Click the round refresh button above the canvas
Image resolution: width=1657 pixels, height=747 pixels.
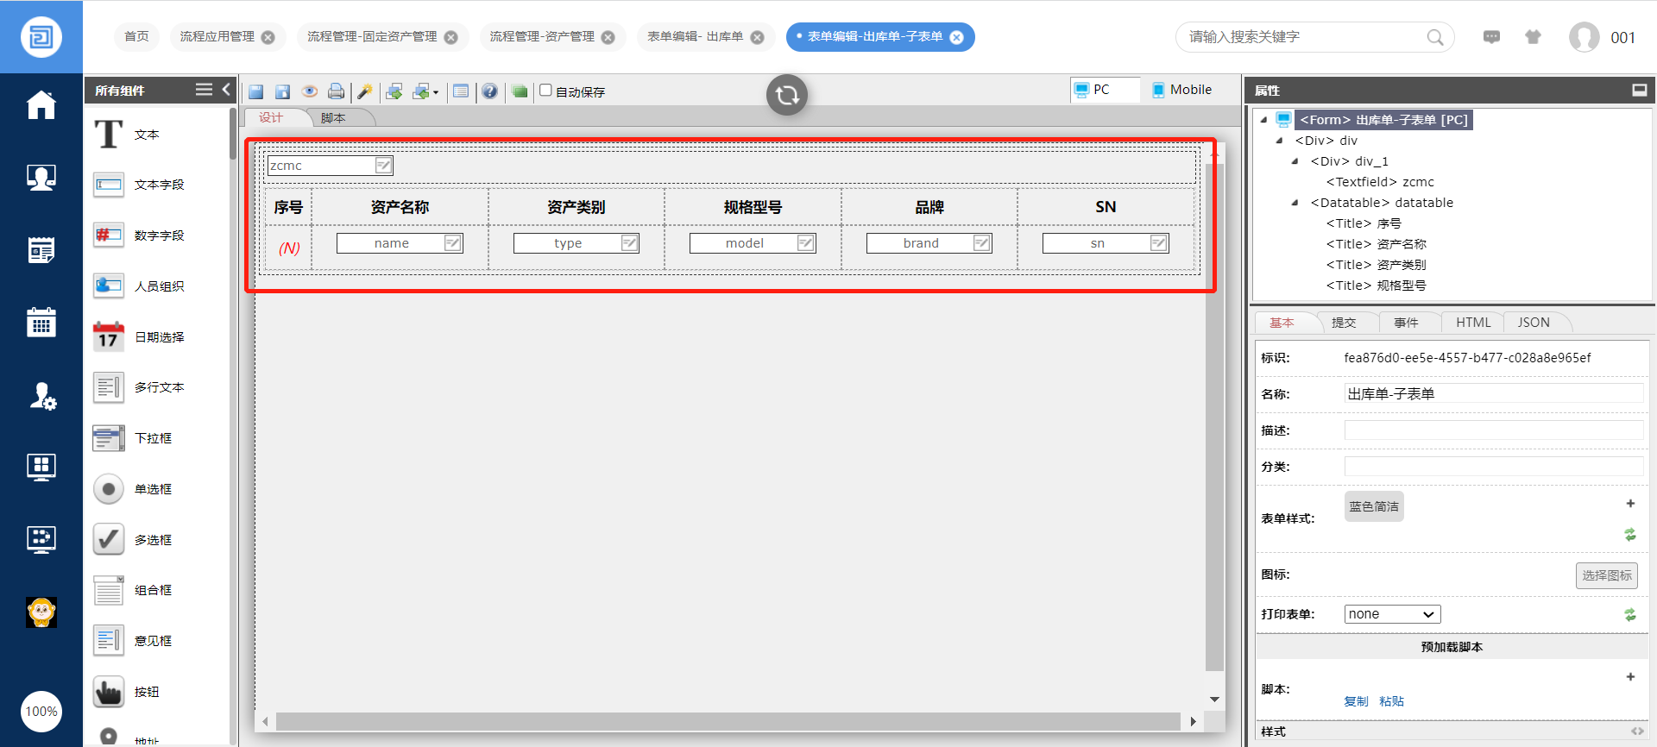787,95
